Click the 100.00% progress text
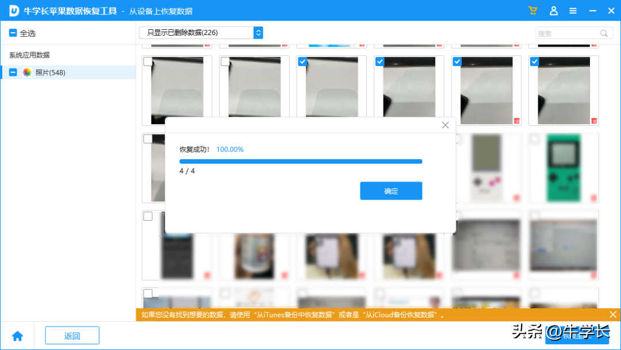The width and height of the screenshot is (621, 350). [229, 149]
